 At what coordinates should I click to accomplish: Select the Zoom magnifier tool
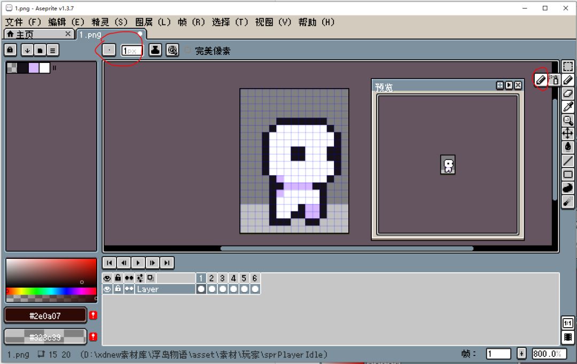pos(568,120)
